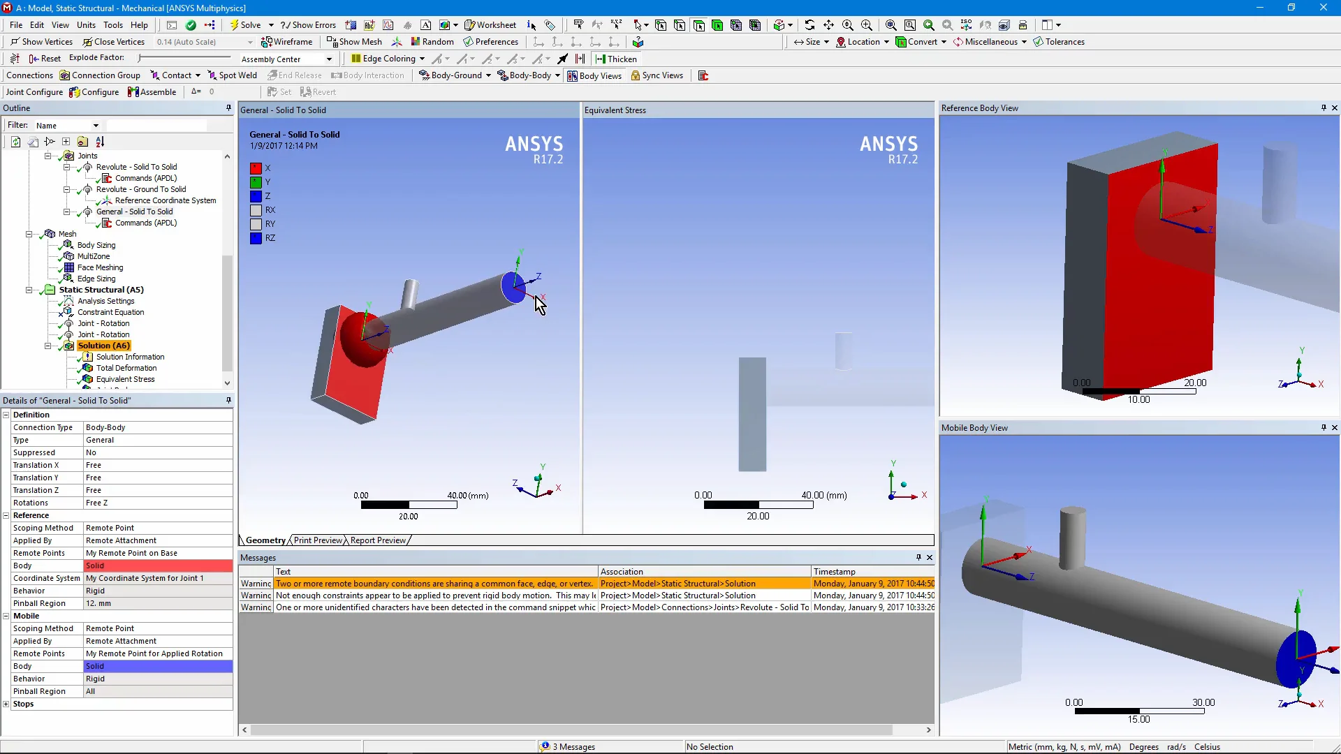1341x754 pixels.
Task: Click the Show Mesh icon
Action: [x=354, y=42]
